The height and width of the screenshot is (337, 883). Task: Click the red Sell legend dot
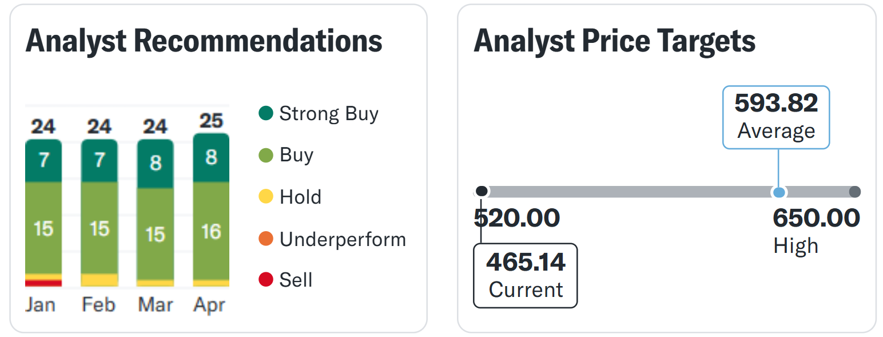266,280
